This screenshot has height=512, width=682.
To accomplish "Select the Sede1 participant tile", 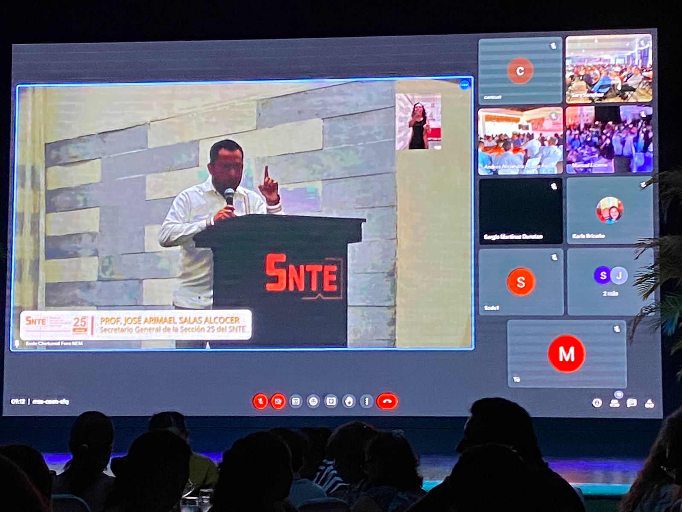I will [x=521, y=282].
